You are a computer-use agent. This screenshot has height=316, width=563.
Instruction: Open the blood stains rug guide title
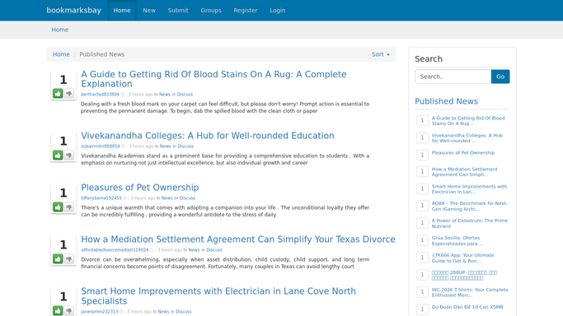[213, 79]
